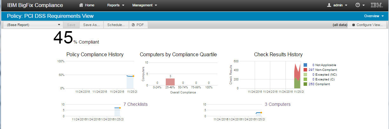Screen dimensions: 389x129
Task: Go to Home in the navigation bar
Action: [87, 5]
